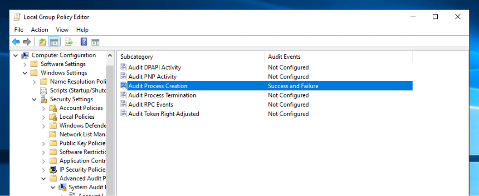479x196 pixels.
Task: Click the Up one level folder icon
Action: pyautogui.click(x=43, y=42)
